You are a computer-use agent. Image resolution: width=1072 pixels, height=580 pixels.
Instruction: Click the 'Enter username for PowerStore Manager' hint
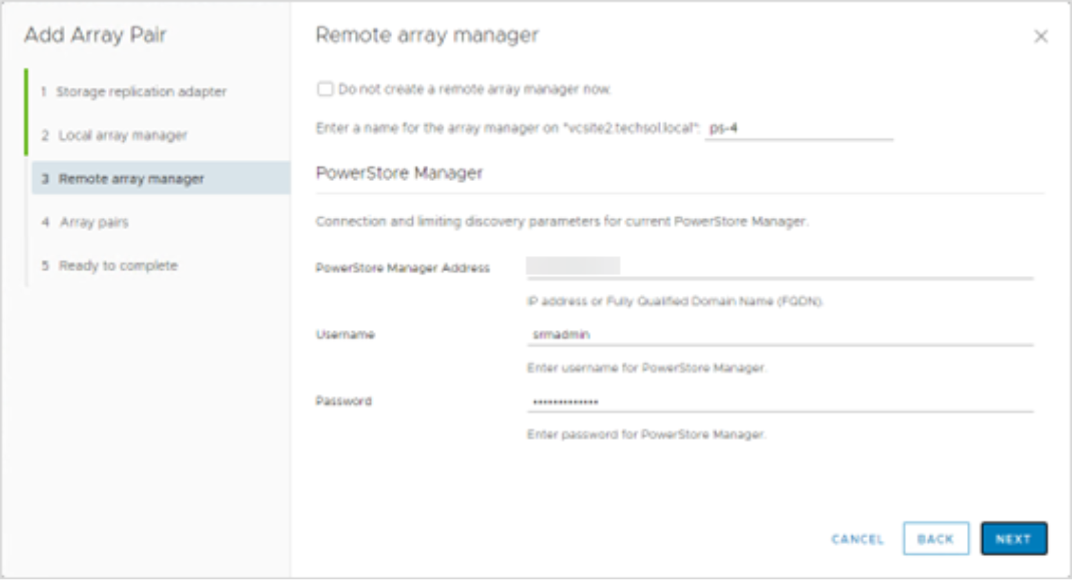coord(646,368)
